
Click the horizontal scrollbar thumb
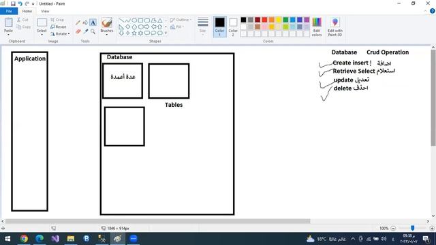(x=157, y=221)
